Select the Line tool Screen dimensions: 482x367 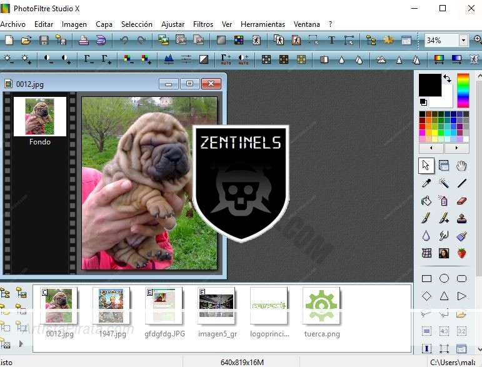462,183
